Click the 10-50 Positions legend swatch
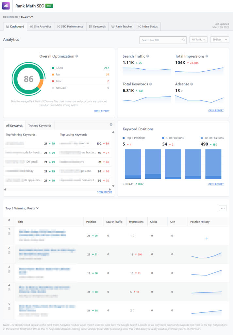The image size is (233, 335). [x=202, y=138]
